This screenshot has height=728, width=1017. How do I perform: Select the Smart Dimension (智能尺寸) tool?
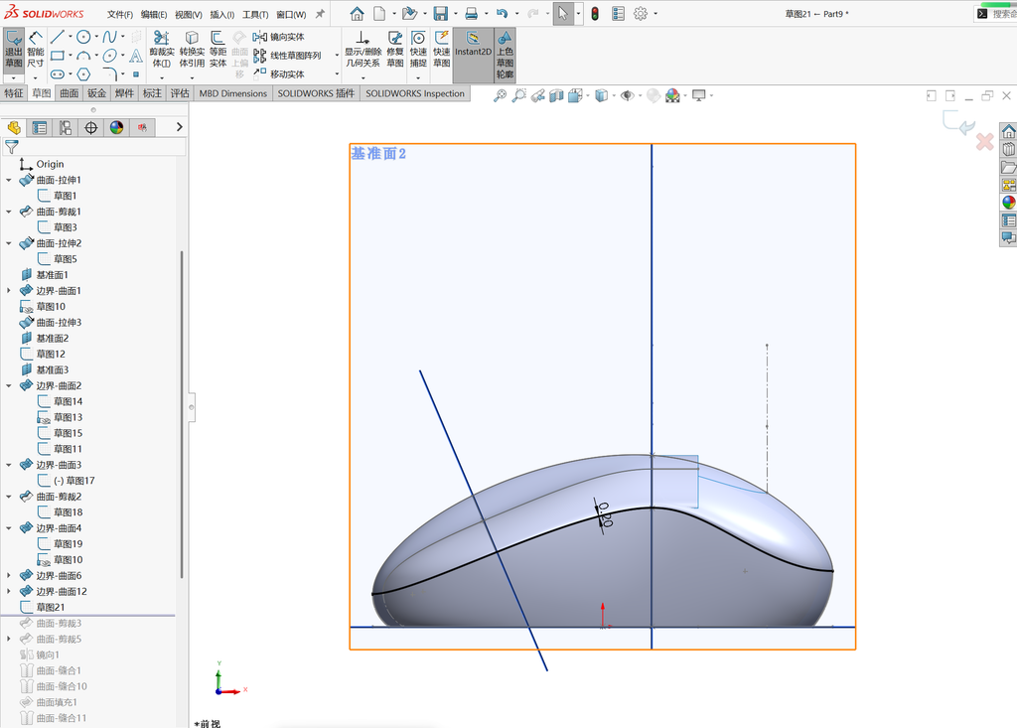click(36, 50)
